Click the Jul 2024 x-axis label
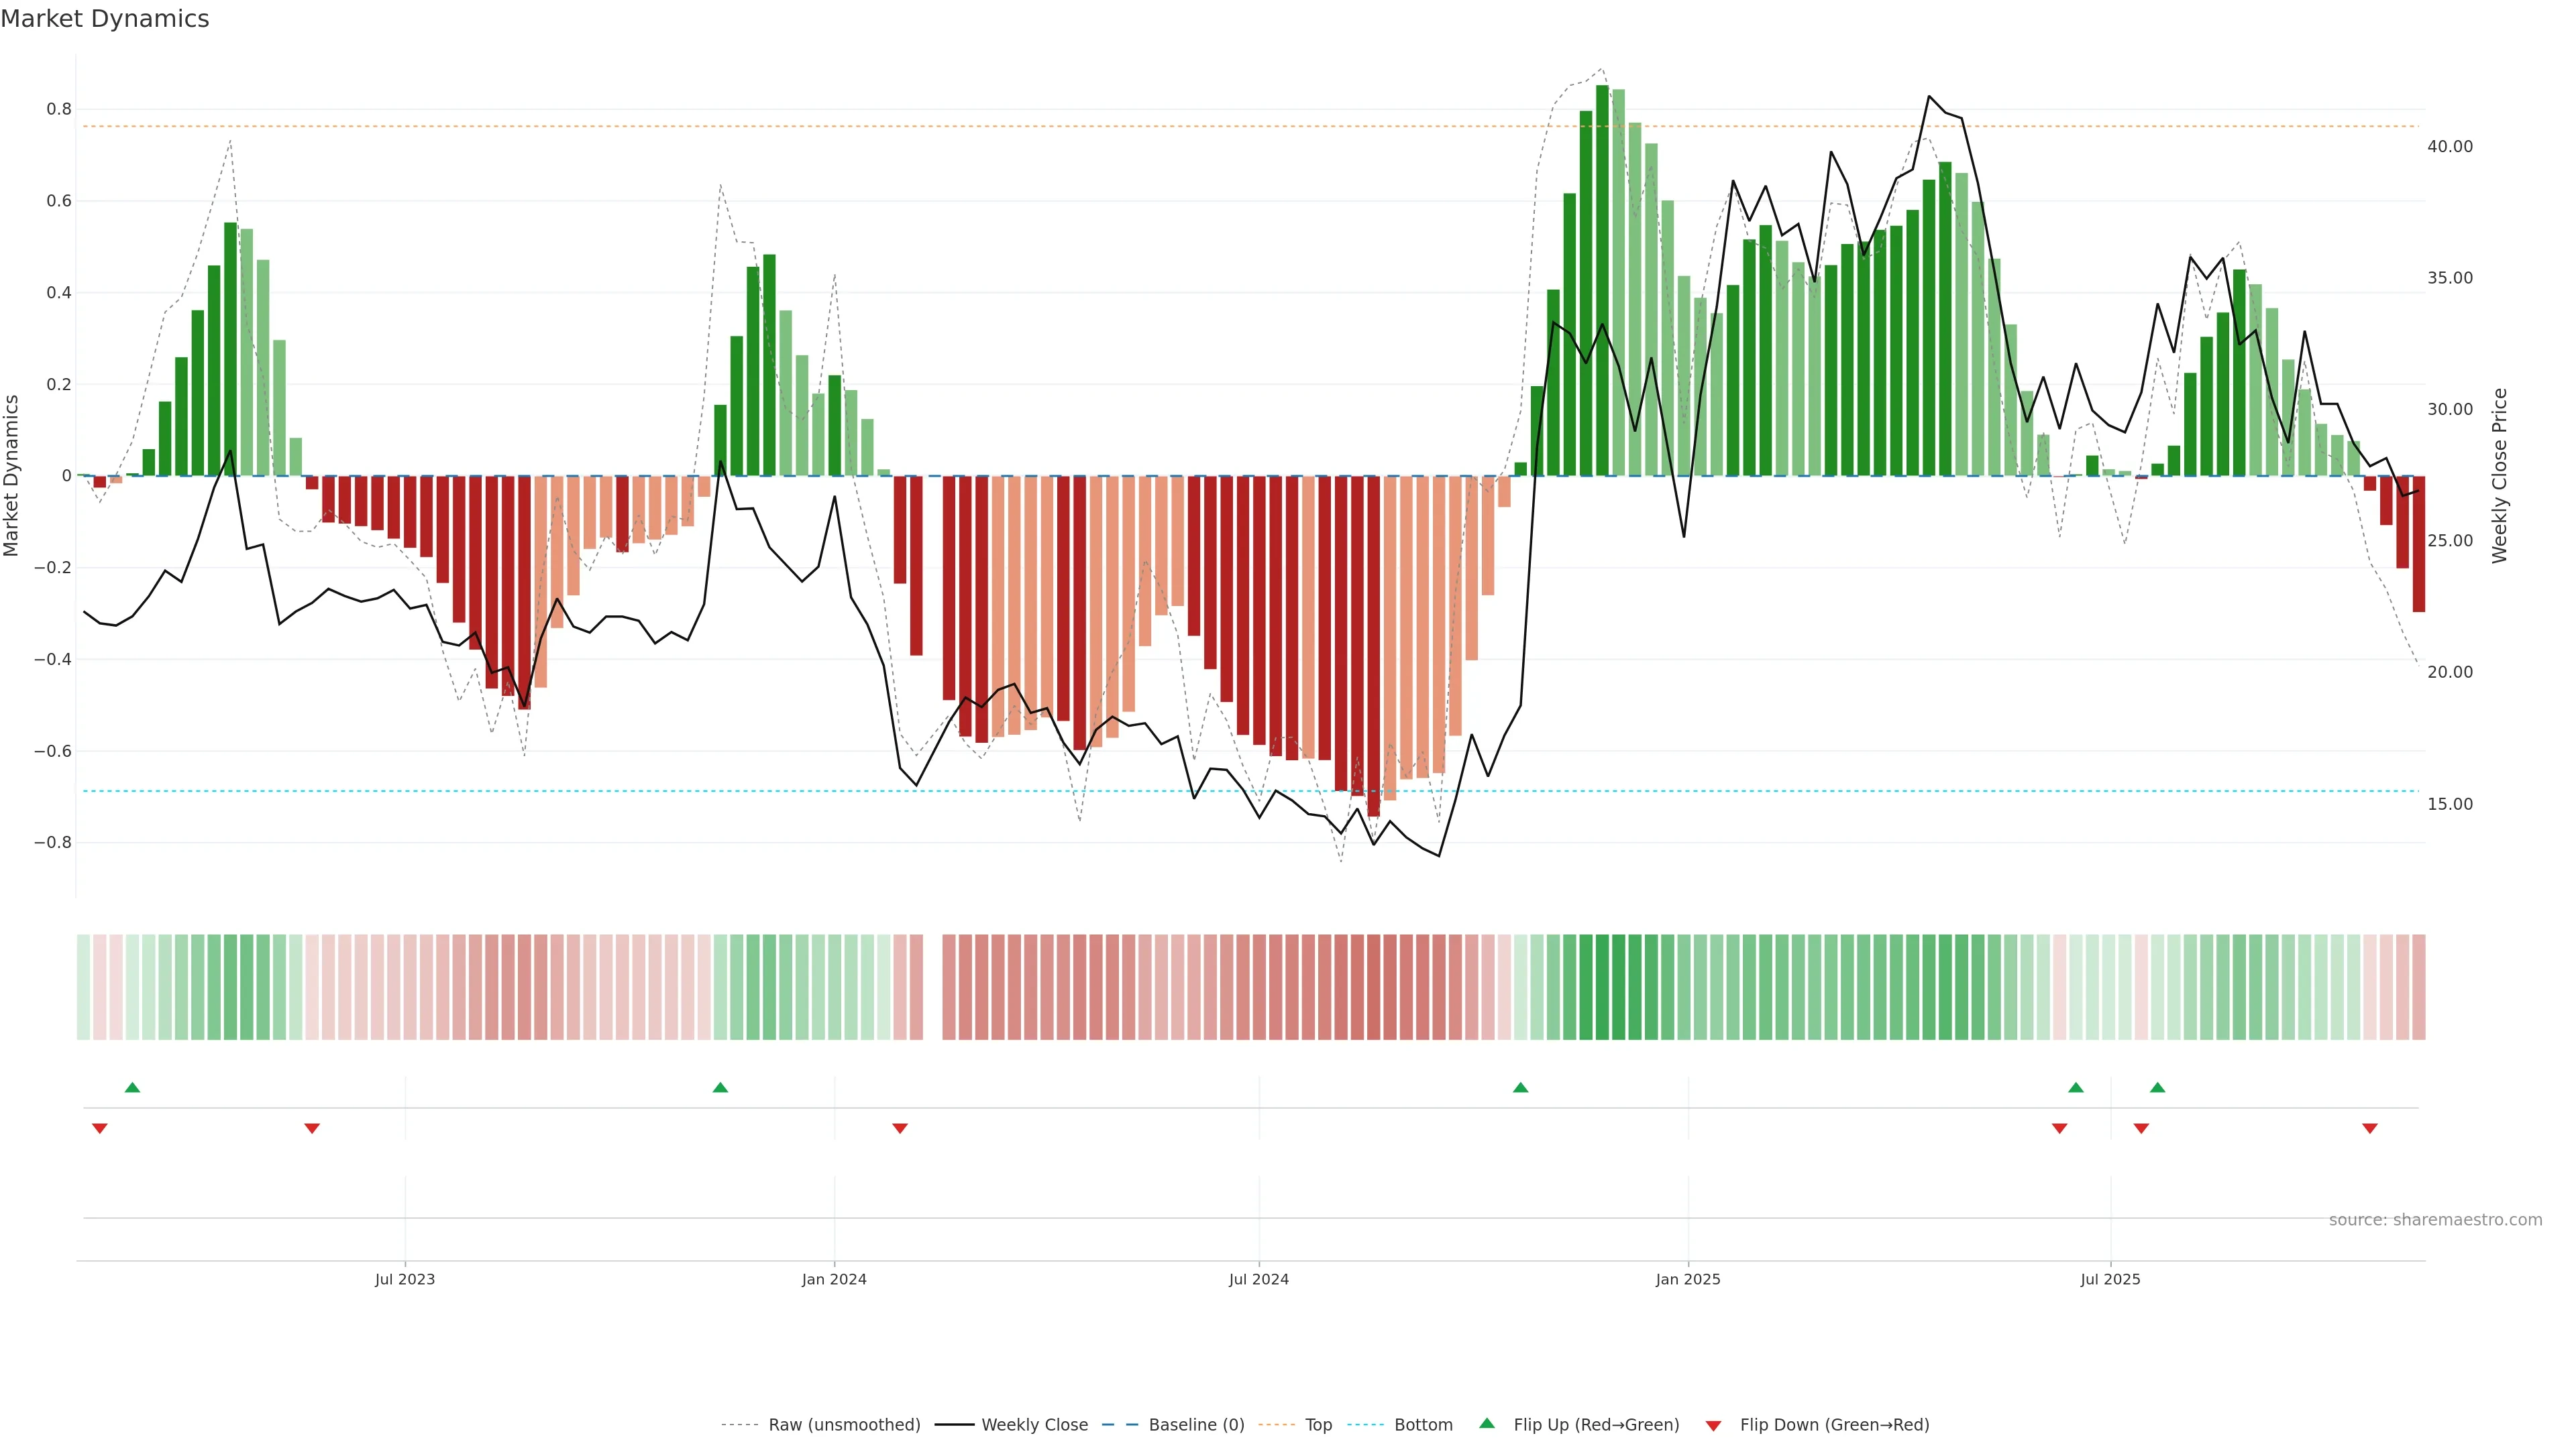The height and width of the screenshot is (1448, 2576). click(x=1258, y=1279)
